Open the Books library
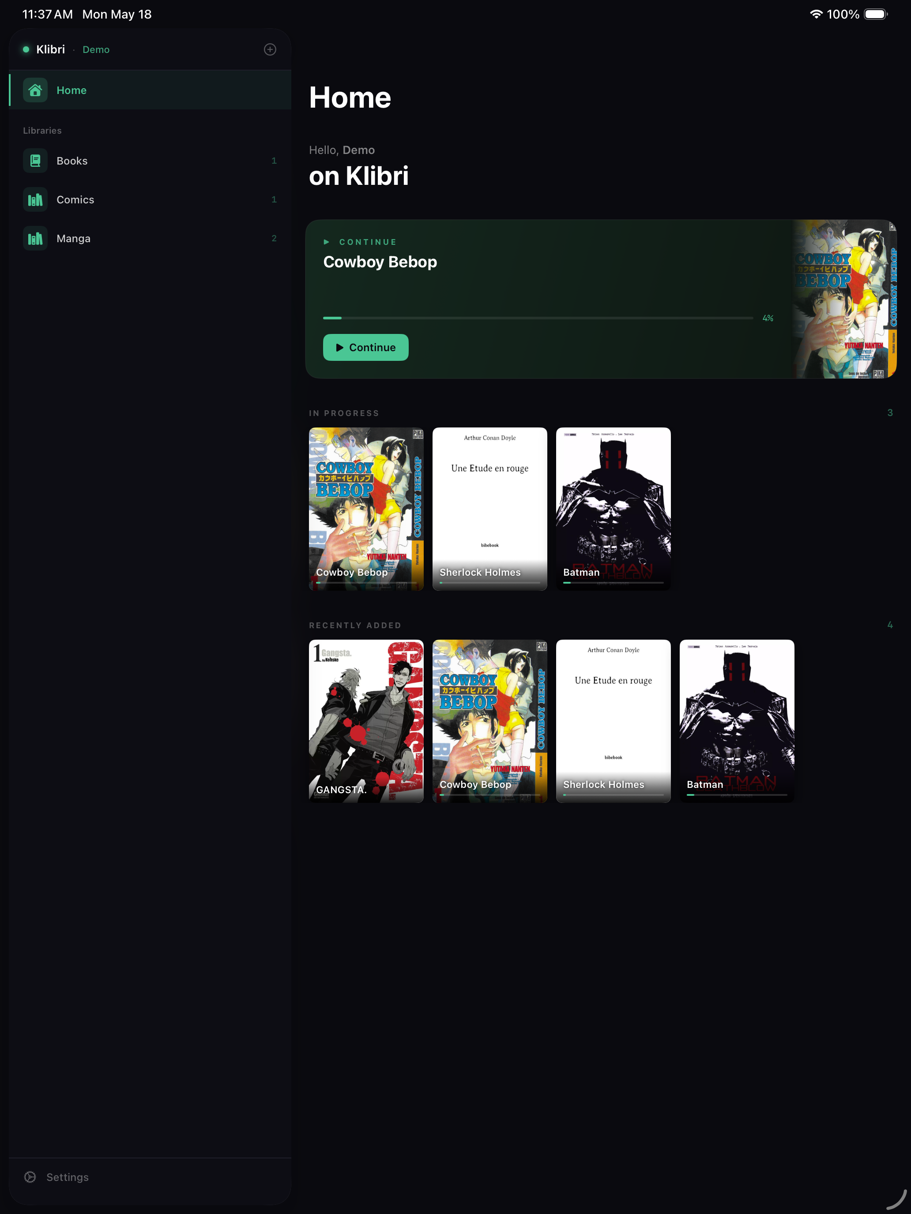The width and height of the screenshot is (911, 1214). [150, 161]
